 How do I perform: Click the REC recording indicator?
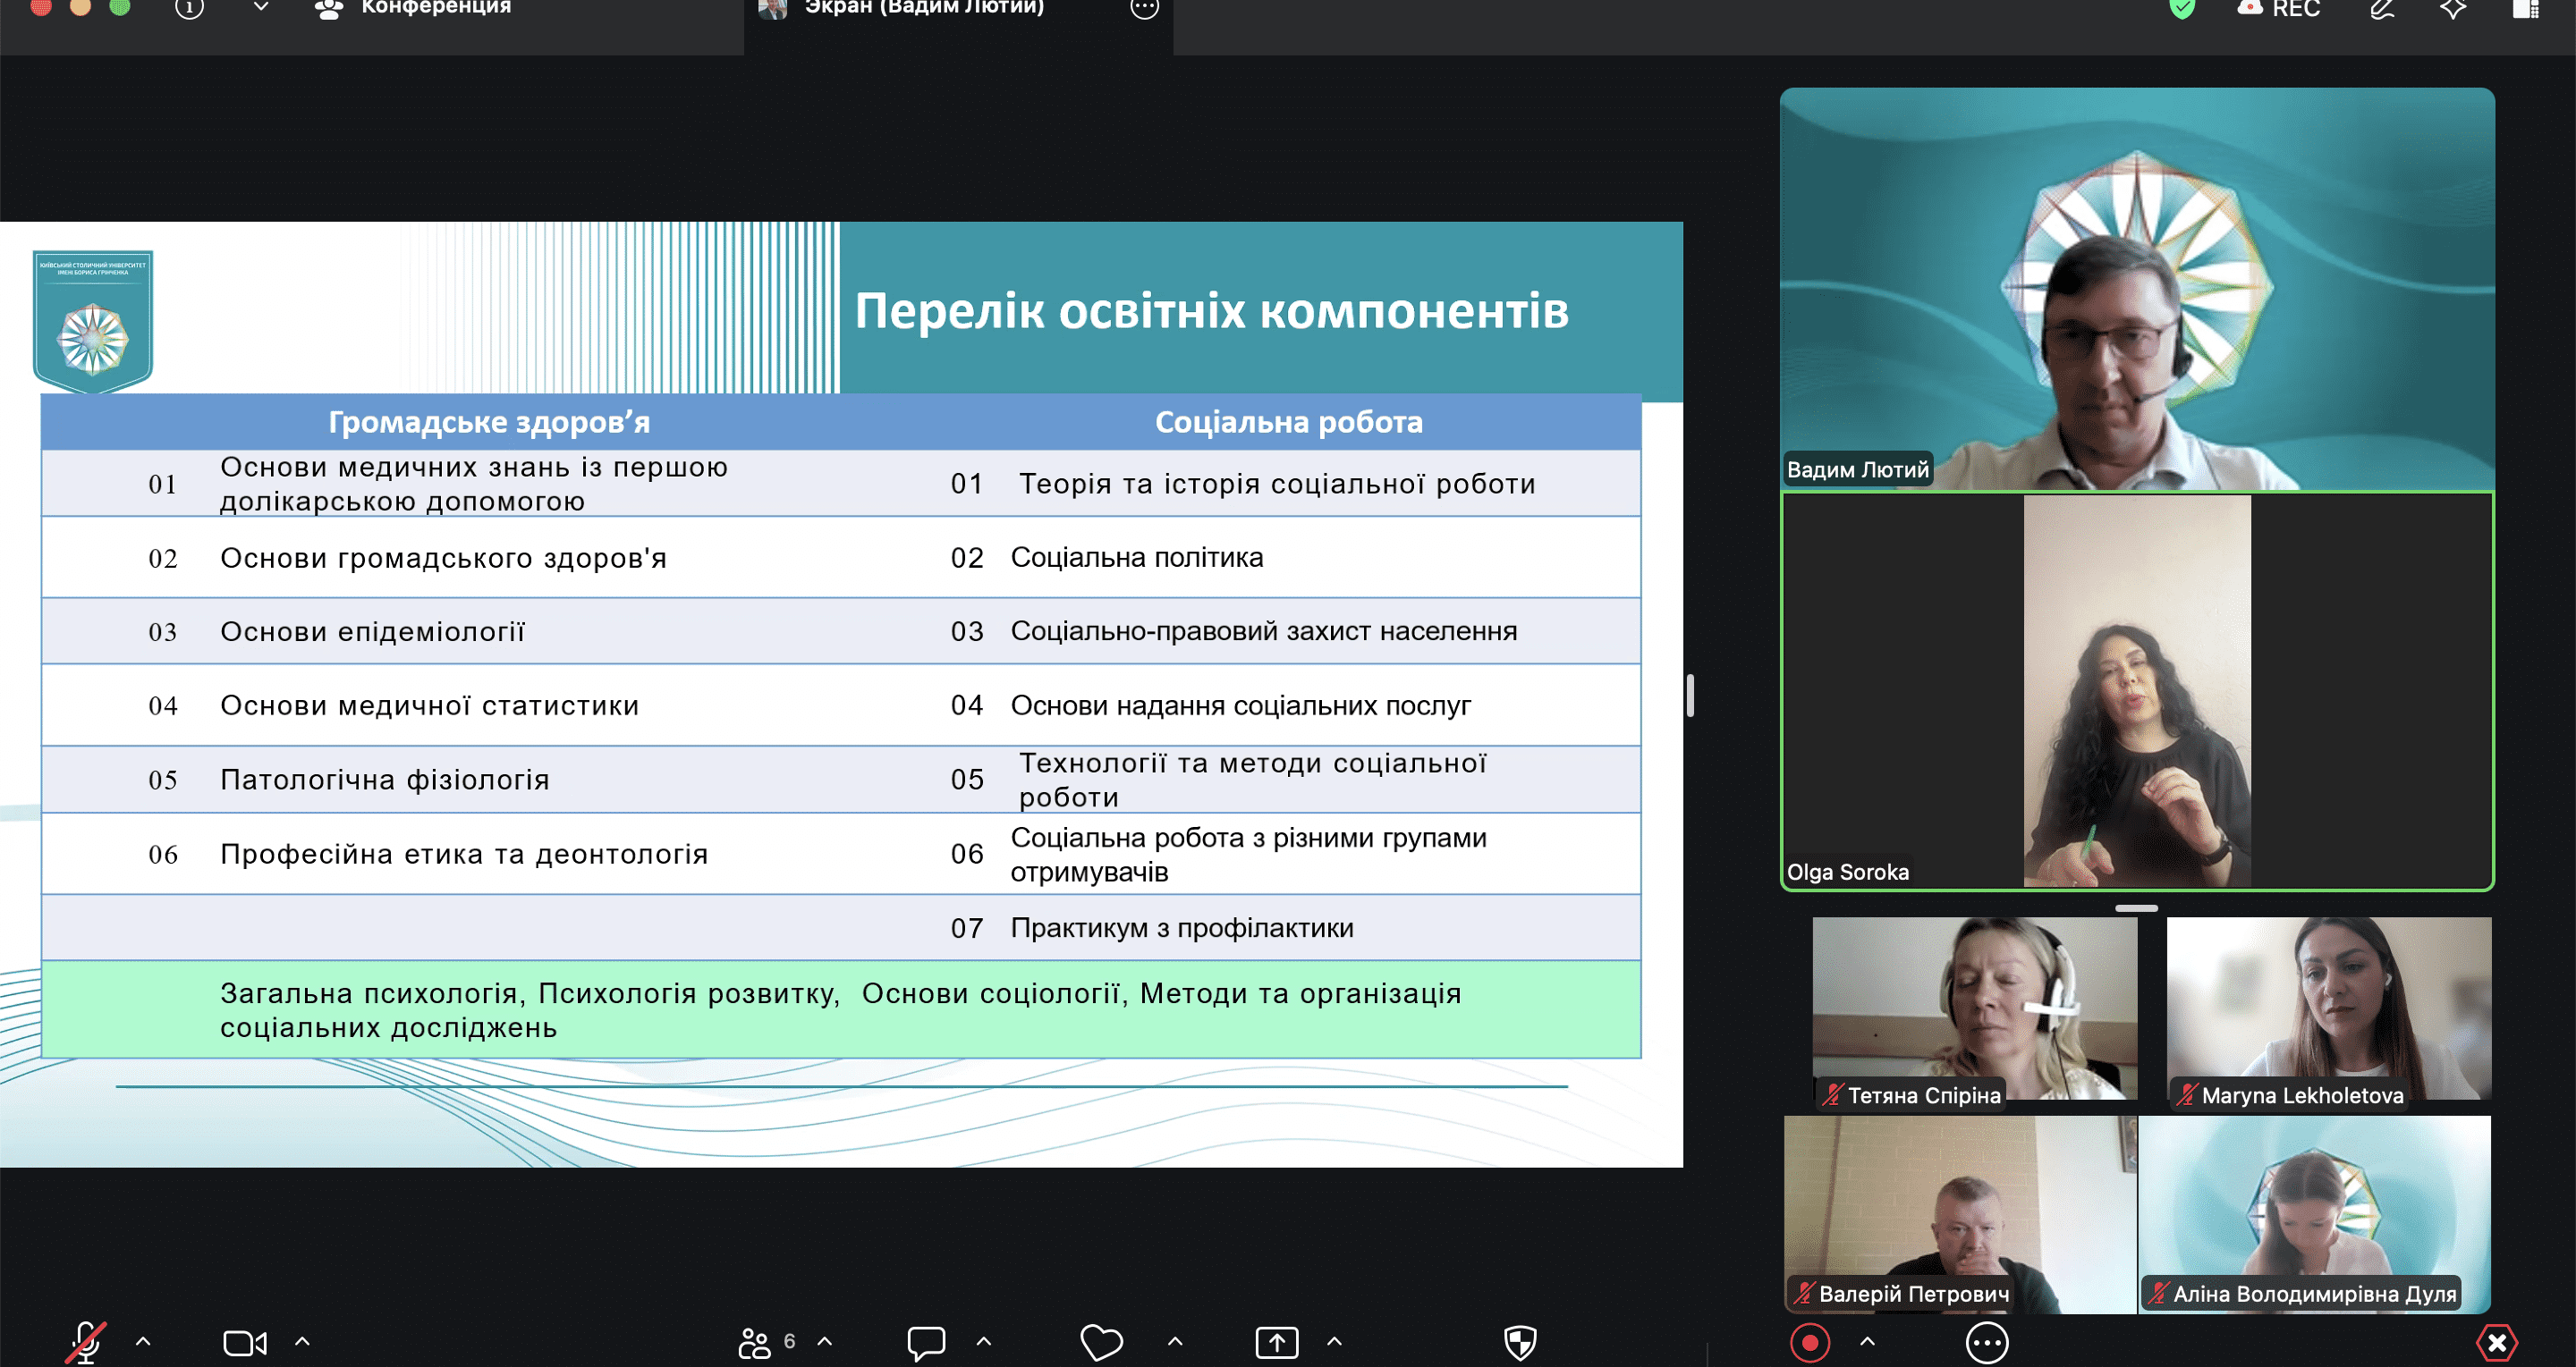coord(2278,9)
